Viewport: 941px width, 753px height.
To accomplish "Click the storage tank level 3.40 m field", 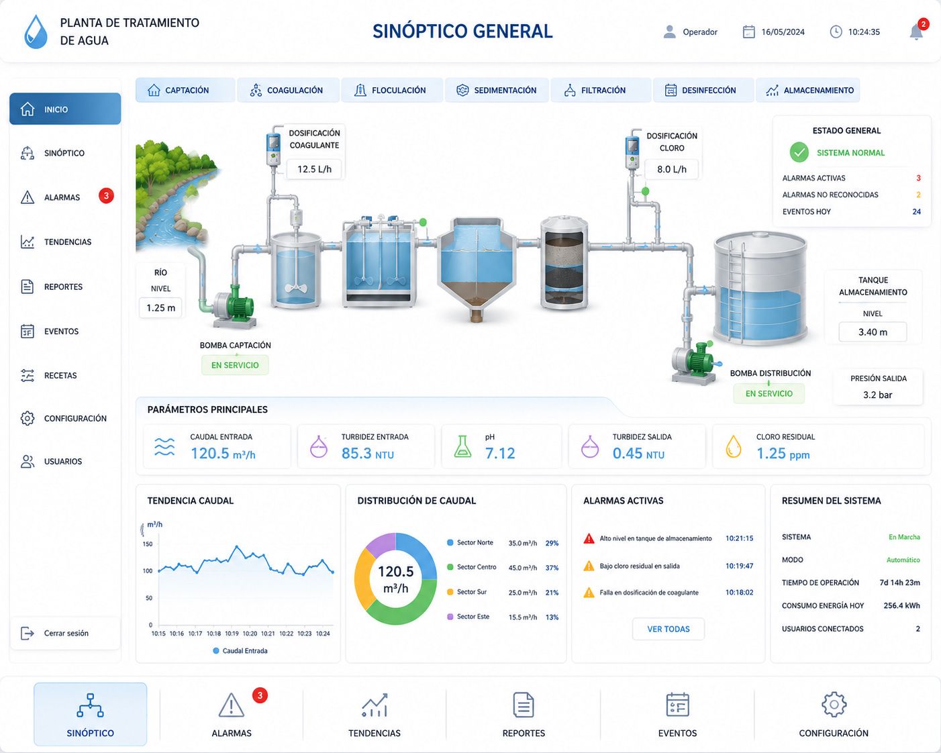I will [873, 332].
